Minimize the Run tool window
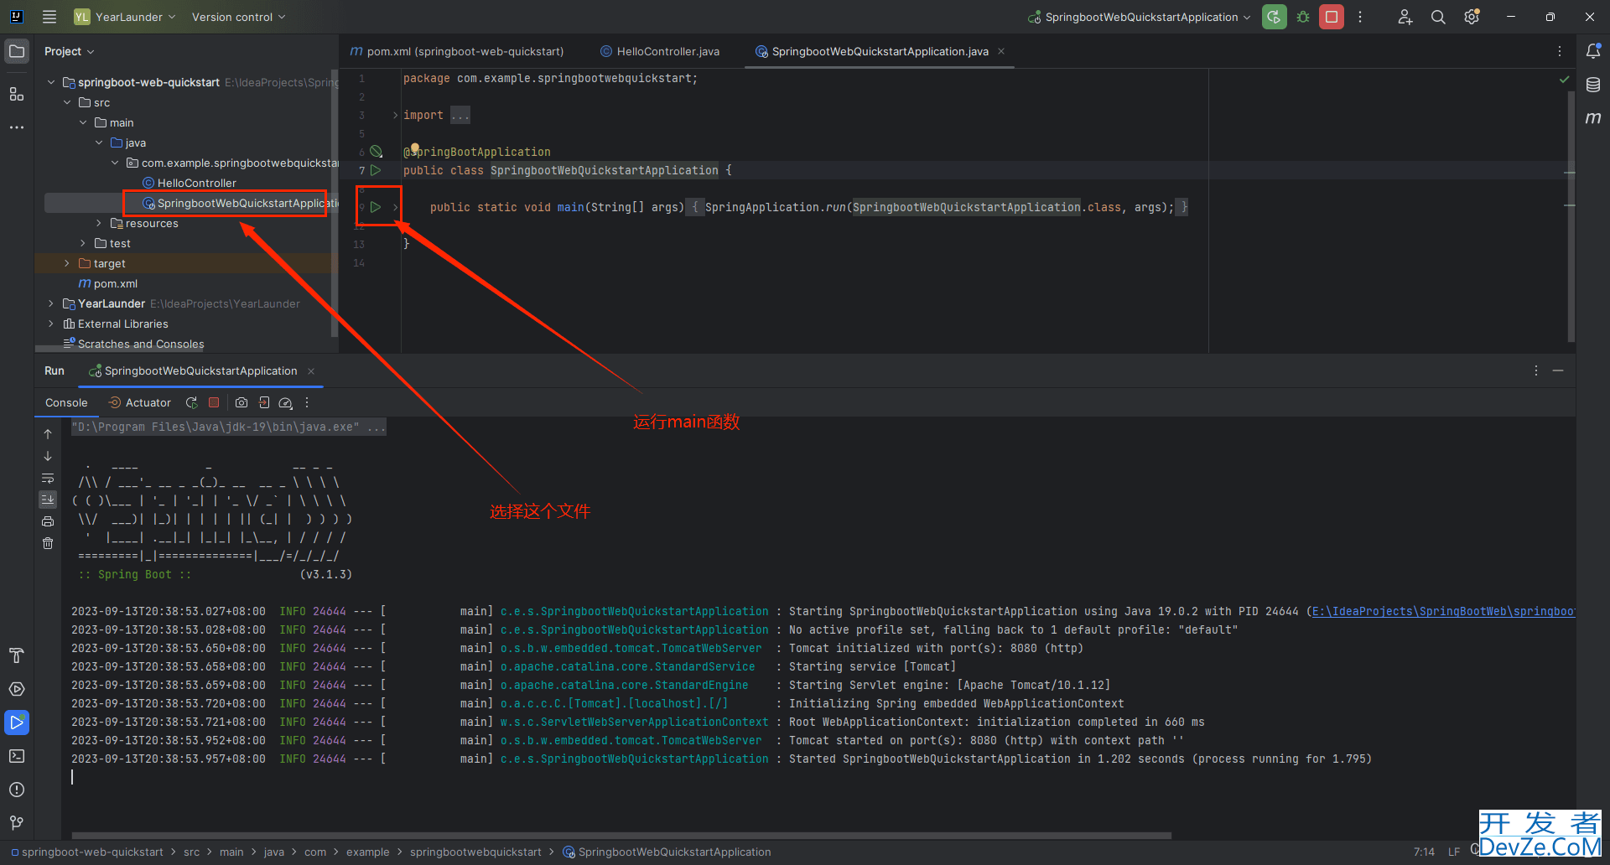 coord(1558,370)
